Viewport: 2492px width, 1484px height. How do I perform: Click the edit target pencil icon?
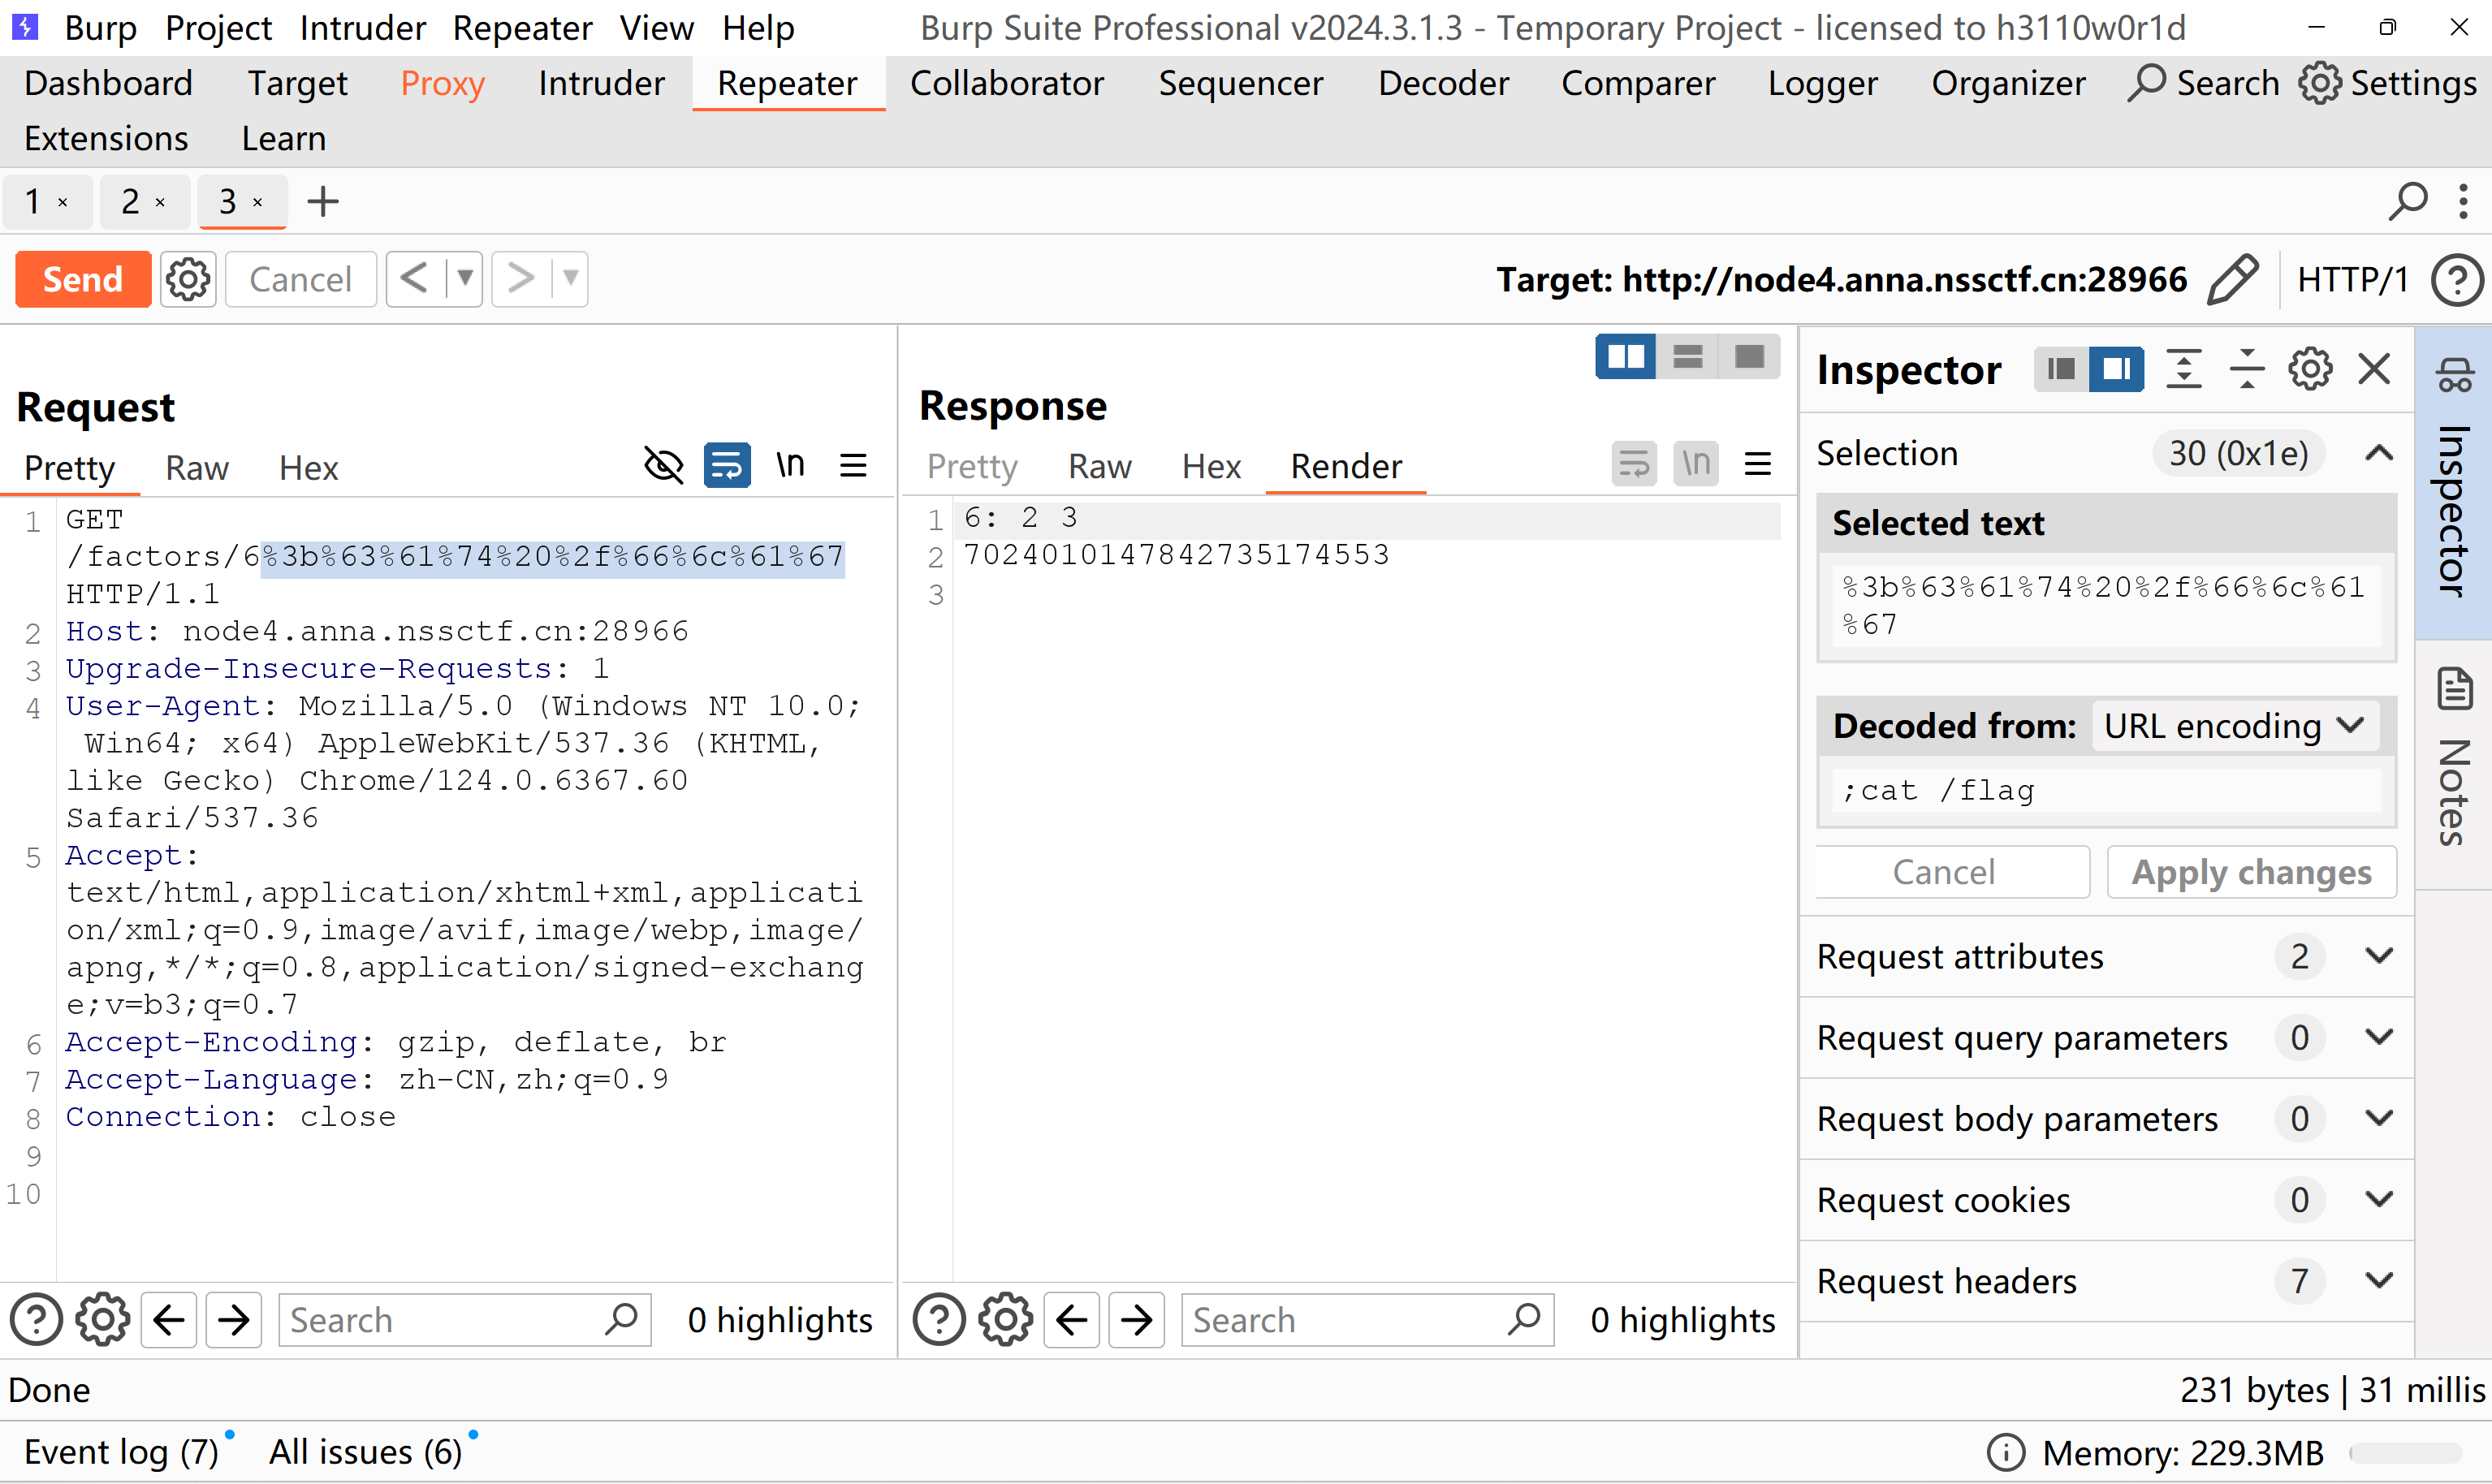point(2232,279)
